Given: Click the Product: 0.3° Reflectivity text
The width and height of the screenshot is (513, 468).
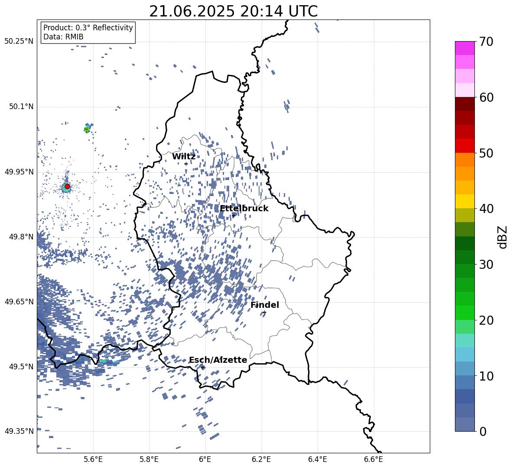Looking at the screenshot, I should pyautogui.click(x=88, y=28).
